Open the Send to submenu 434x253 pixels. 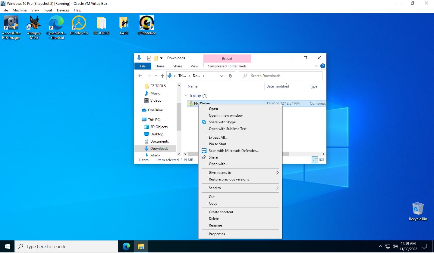240,188
